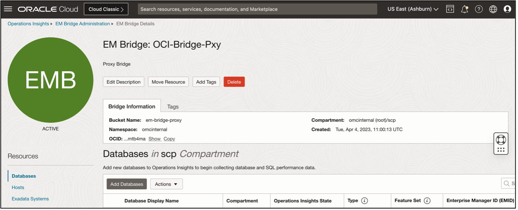518x210 pixels.
Task: Open the user profile avatar
Action: (507, 9)
